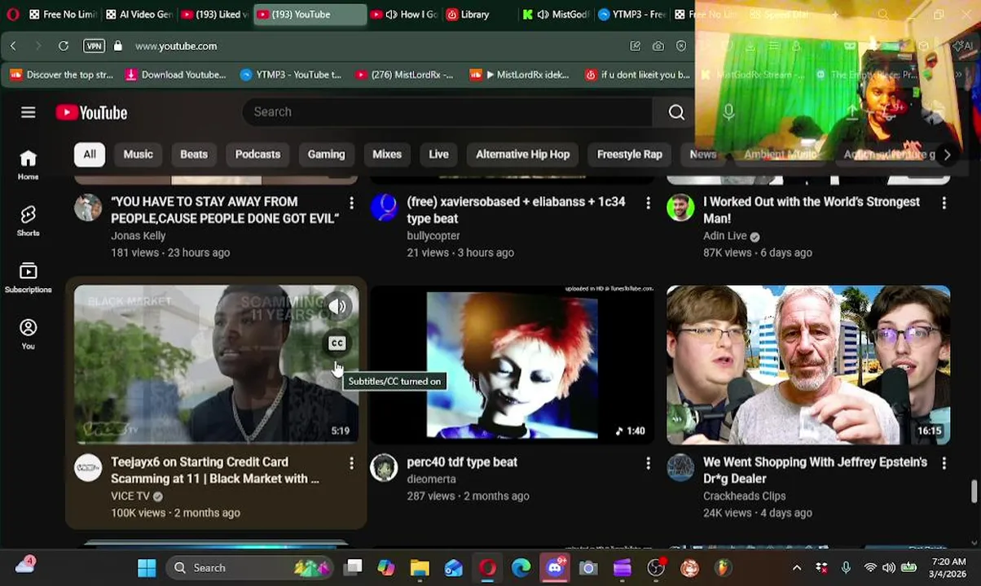
Task: Open more options for Teejayx6 video
Action: tap(351, 463)
